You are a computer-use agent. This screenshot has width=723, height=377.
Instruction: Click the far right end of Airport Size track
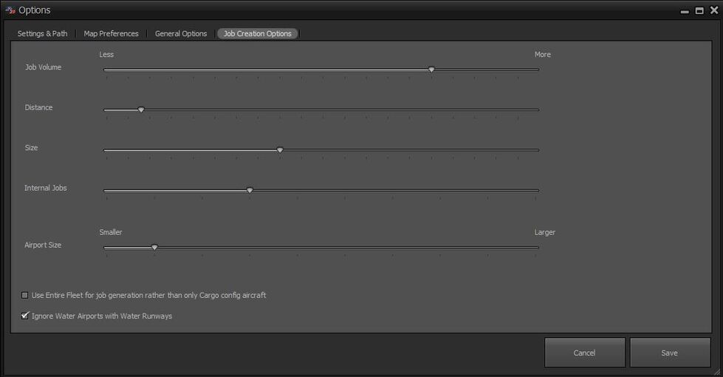537,248
